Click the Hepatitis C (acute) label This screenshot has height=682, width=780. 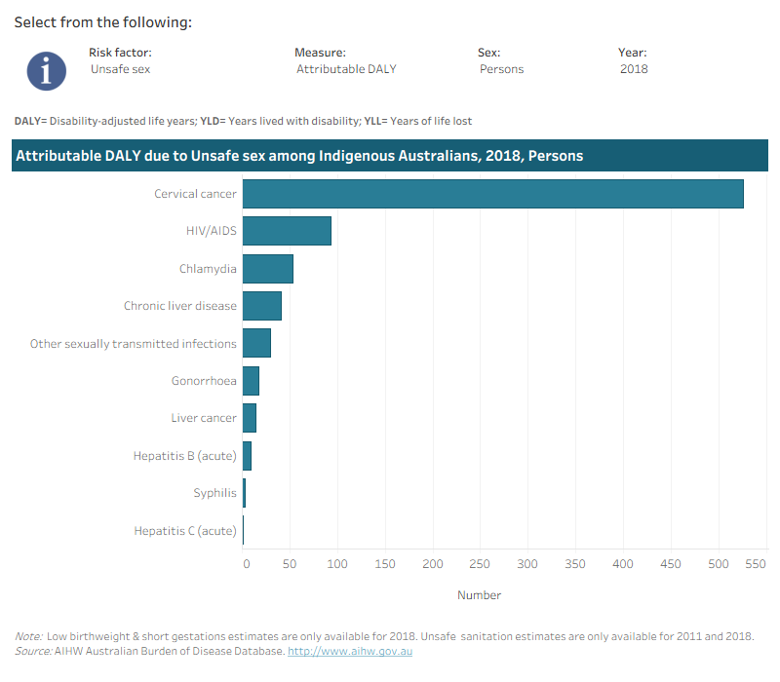(185, 531)
